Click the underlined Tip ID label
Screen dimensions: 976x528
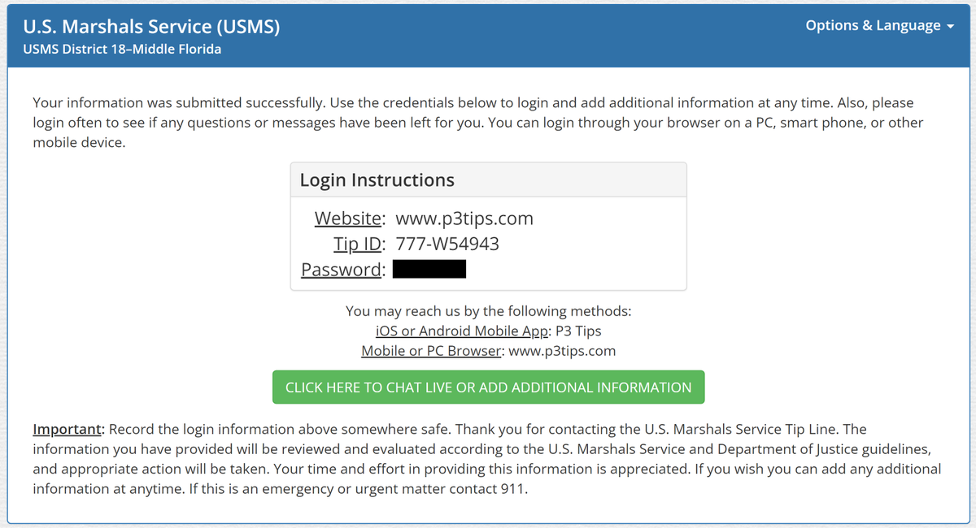click(359, 244)
